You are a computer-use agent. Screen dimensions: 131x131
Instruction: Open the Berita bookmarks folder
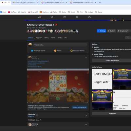coord(63,12)
